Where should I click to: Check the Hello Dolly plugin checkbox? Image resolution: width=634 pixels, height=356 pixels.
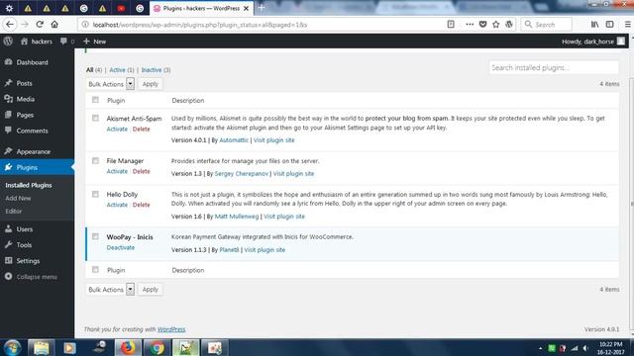click(x=95, y=194)
